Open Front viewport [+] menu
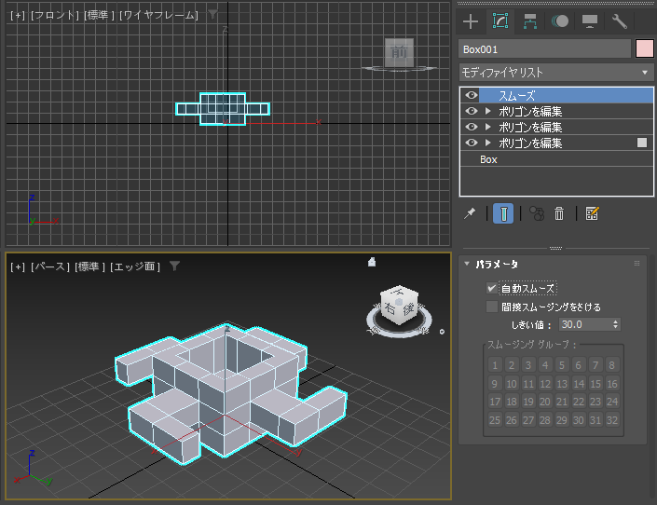The width and height of the screenshot is (657, 505). (18, 15)
